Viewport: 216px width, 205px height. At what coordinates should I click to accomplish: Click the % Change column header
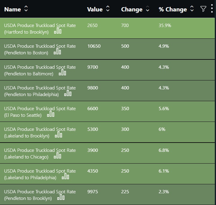pos(173,9)
